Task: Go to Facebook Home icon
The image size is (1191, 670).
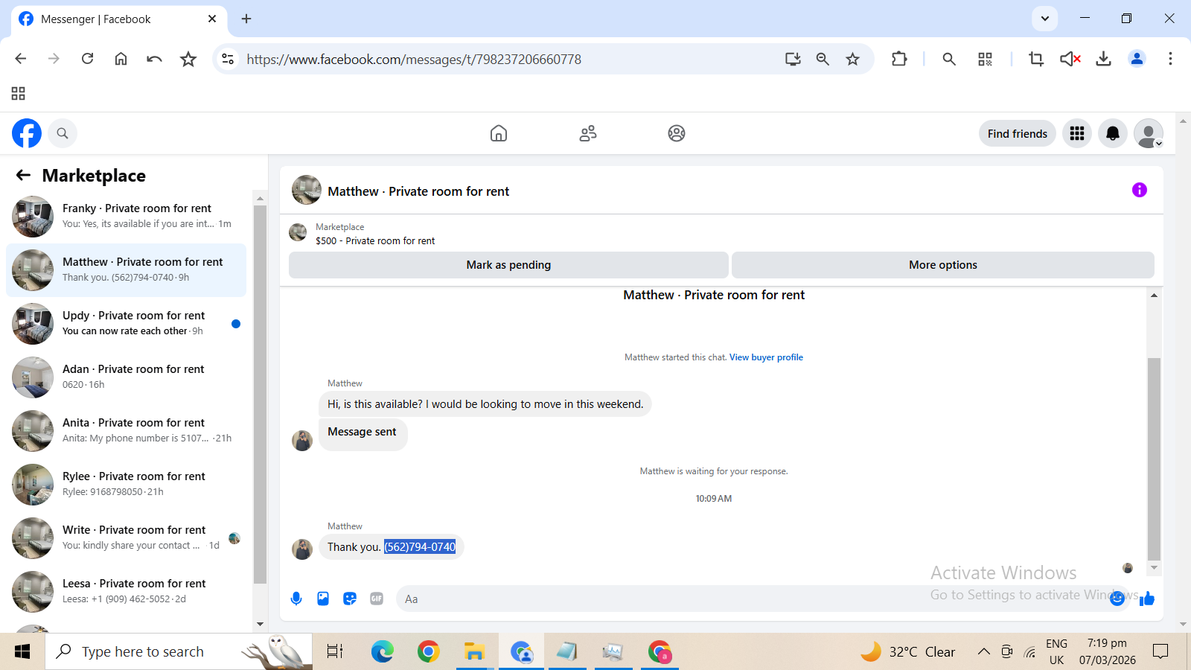Action: pyautogui.click(x=499, y=133)
